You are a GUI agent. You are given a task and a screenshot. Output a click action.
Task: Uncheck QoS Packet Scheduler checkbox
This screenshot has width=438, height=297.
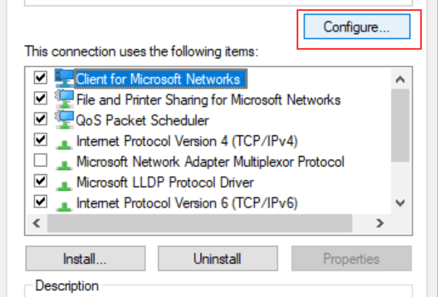tap(41, 120)
